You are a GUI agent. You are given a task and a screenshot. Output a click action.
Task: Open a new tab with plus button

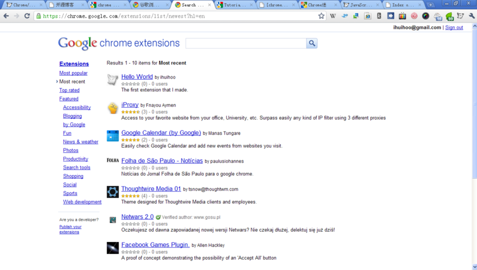click(430, 5)
